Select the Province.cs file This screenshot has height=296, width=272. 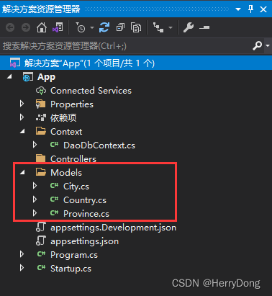click(86, 214)
